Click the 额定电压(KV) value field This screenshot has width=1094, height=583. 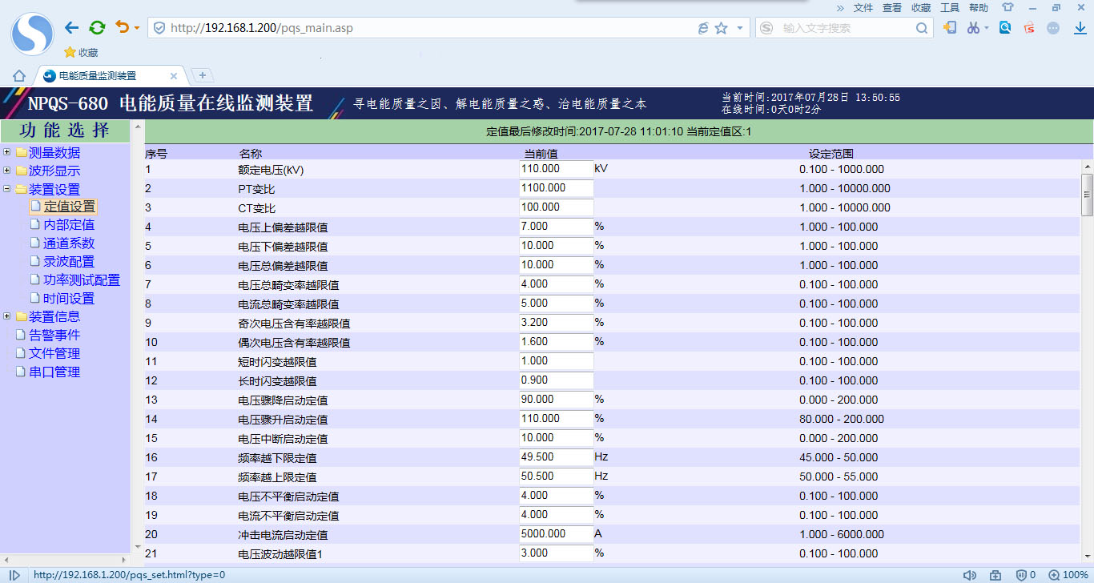[x=556, y=169]
